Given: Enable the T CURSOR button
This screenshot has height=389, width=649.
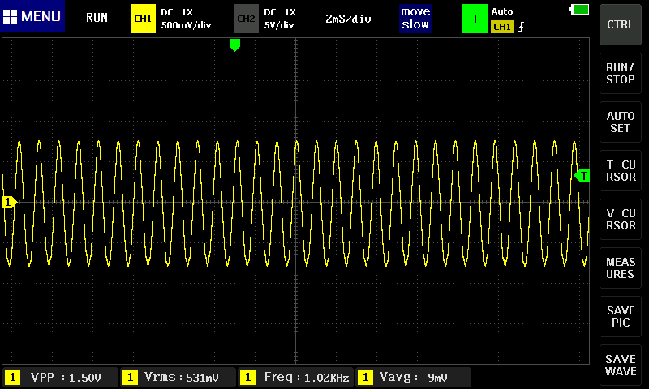Looking at the screenshot, I should pos(620,171).
